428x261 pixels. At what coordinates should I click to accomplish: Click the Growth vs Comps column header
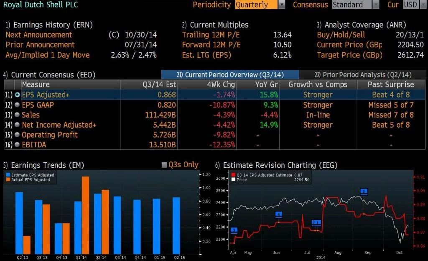(318, 84)
